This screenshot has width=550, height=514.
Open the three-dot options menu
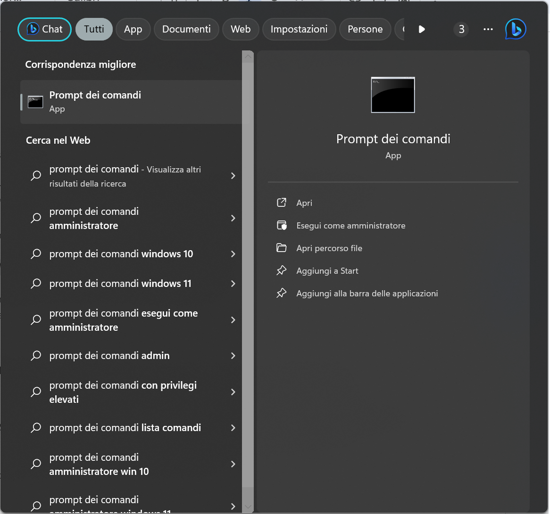coord(488,29)
